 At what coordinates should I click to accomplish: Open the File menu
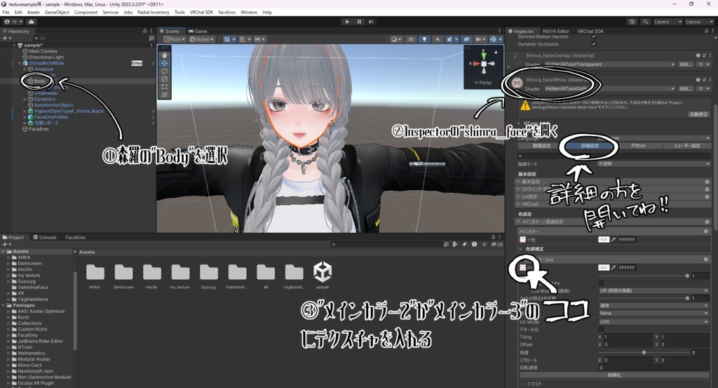coord(6,13)
